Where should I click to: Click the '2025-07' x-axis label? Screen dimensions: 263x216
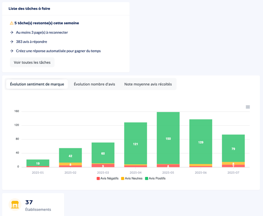[x=233, y=173]
